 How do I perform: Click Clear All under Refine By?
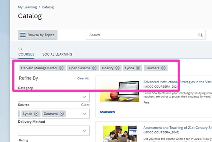pyautogui.click(x=83, y=78)
